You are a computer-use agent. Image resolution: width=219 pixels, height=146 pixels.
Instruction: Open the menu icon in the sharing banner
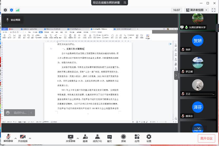pyautogui.click(x=125, y=3)
